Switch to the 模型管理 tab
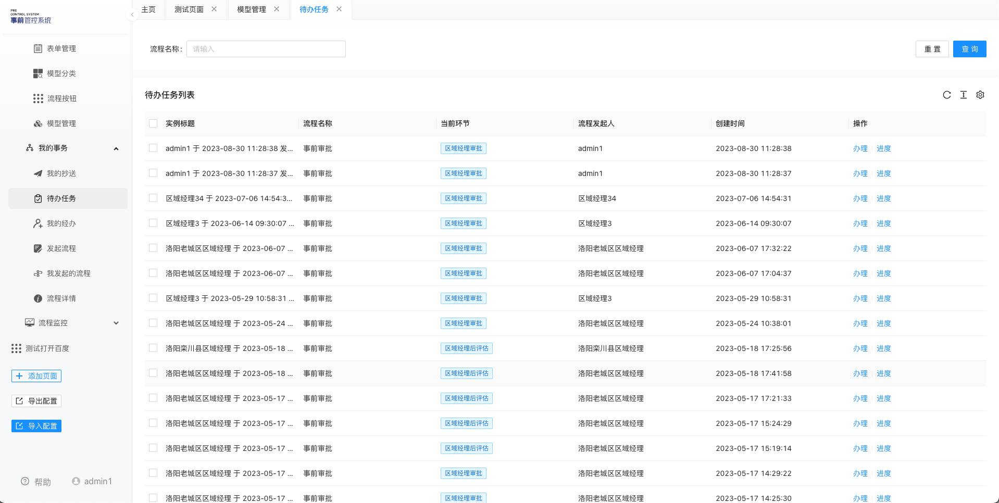 252,9
